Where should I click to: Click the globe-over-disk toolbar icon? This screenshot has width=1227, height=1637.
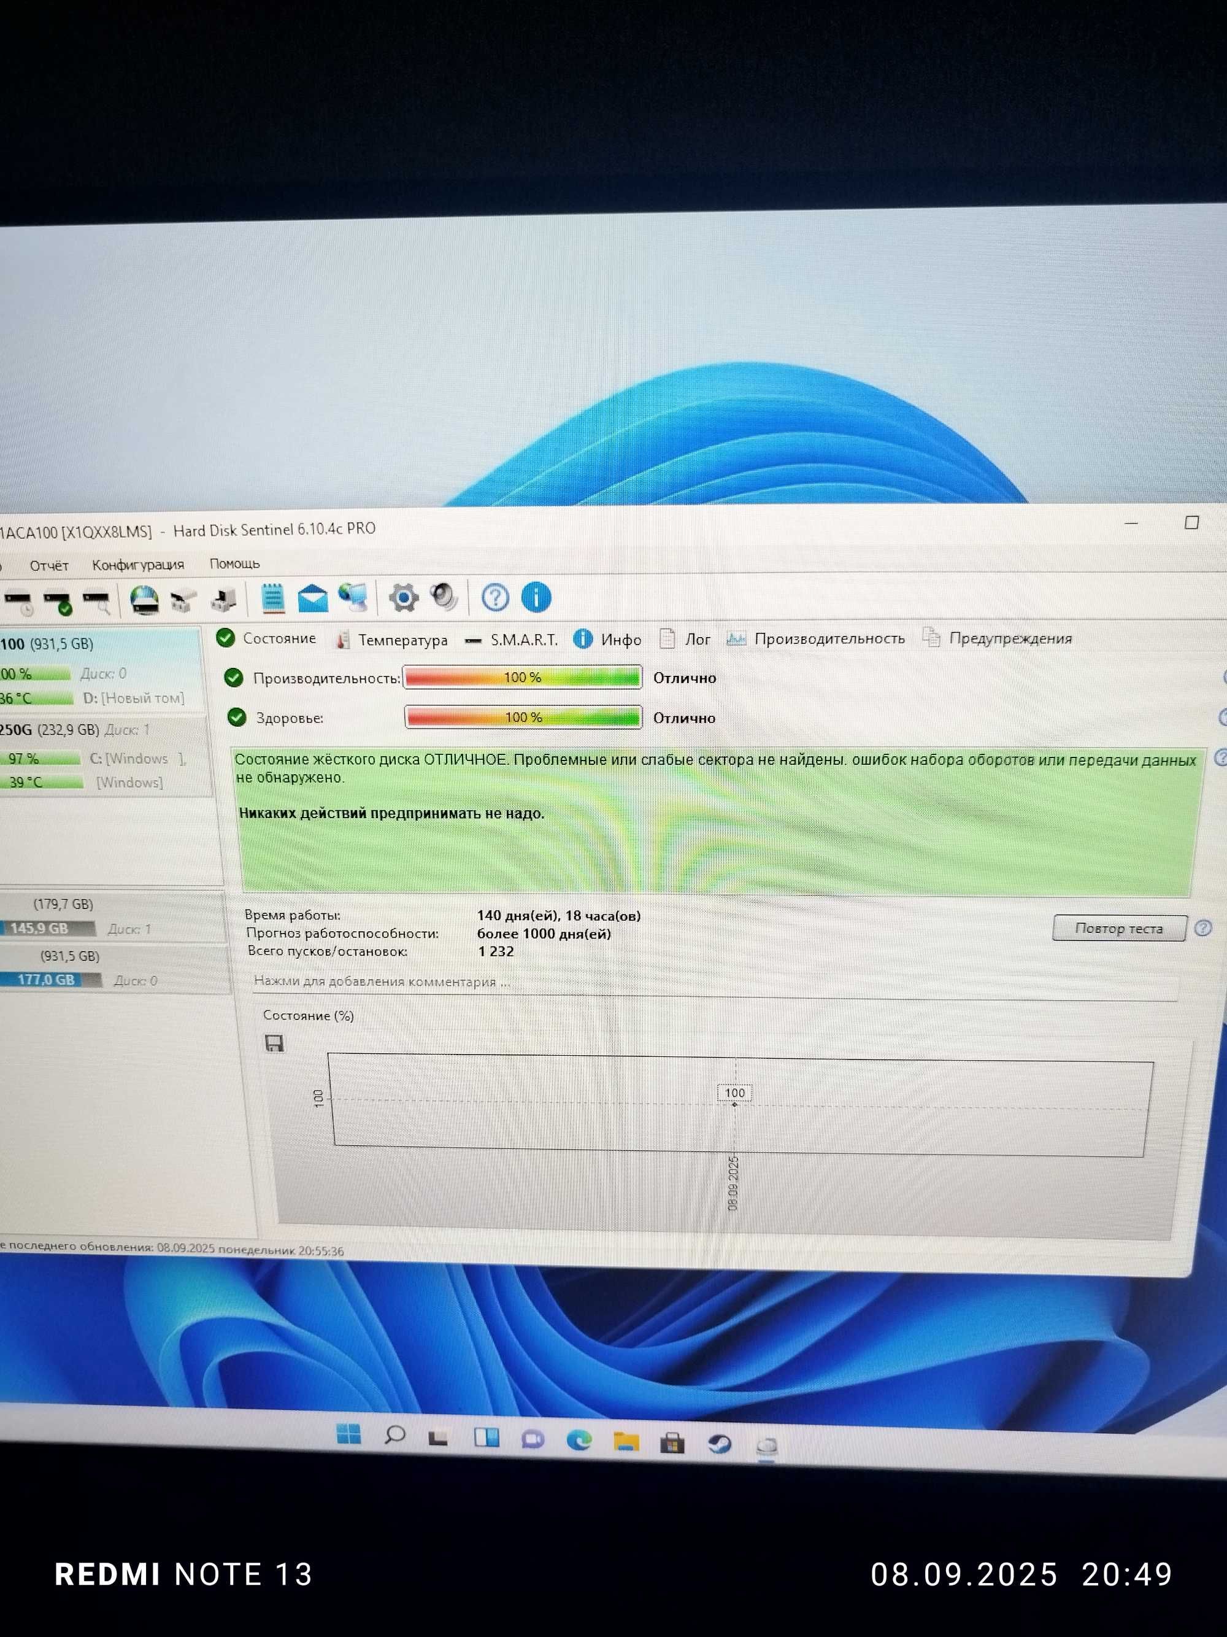[144, 600]
